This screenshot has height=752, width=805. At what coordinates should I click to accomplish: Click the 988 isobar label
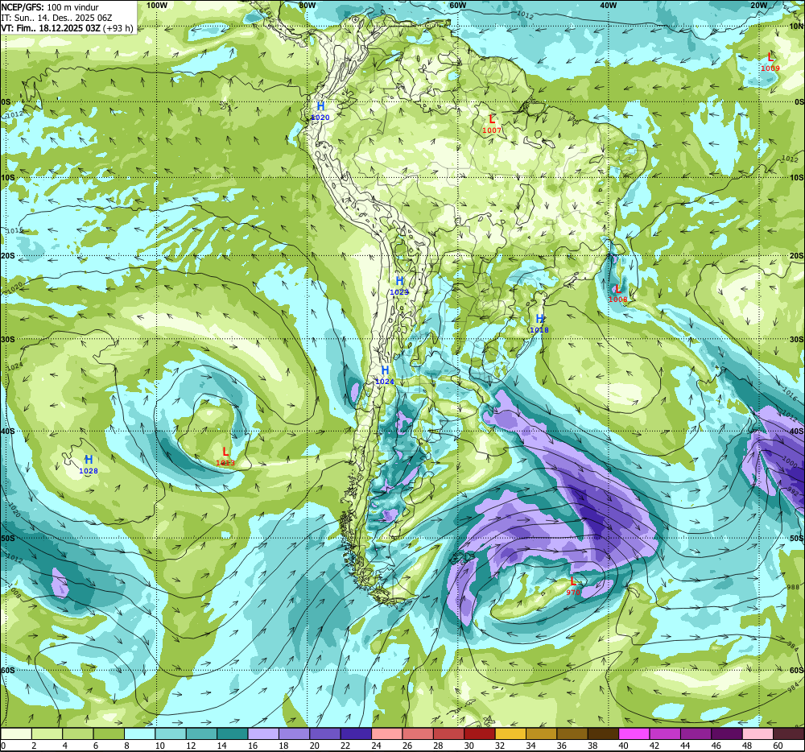[793, 586]
